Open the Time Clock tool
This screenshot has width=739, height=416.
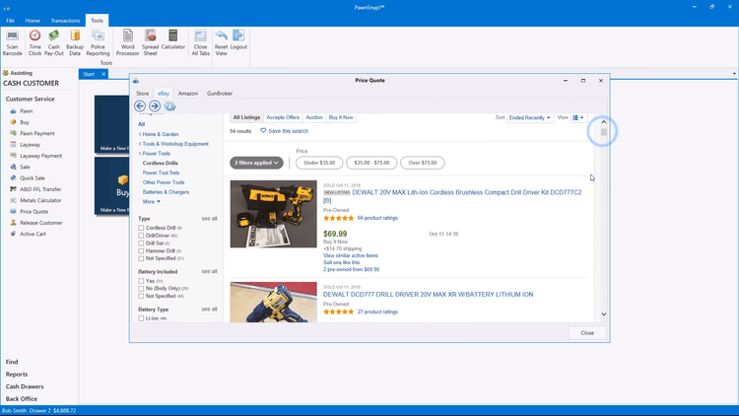pos(34,42)
